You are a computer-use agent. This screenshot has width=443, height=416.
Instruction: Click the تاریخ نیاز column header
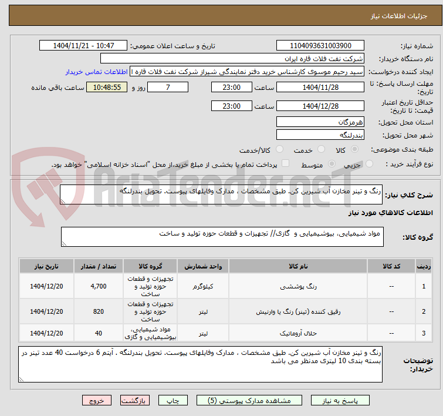coord(46,266)
